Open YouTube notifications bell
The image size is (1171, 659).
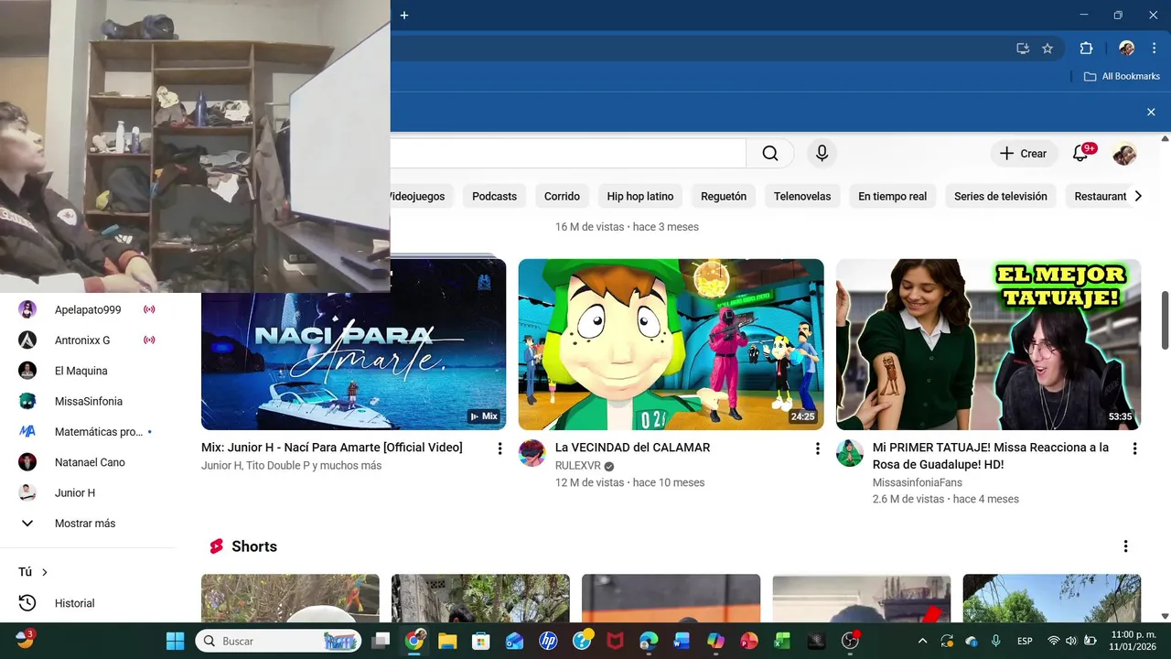pyautogui.click(x=1080, y=154)
